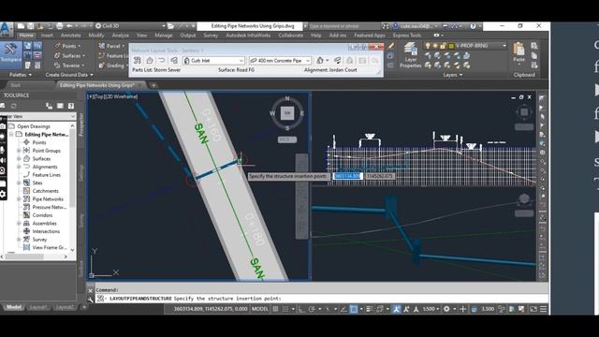This screenshot has height=337, width=599.
Task: Toggle the drawing grid display in the status bar
Action: click(x=275, y=309)
